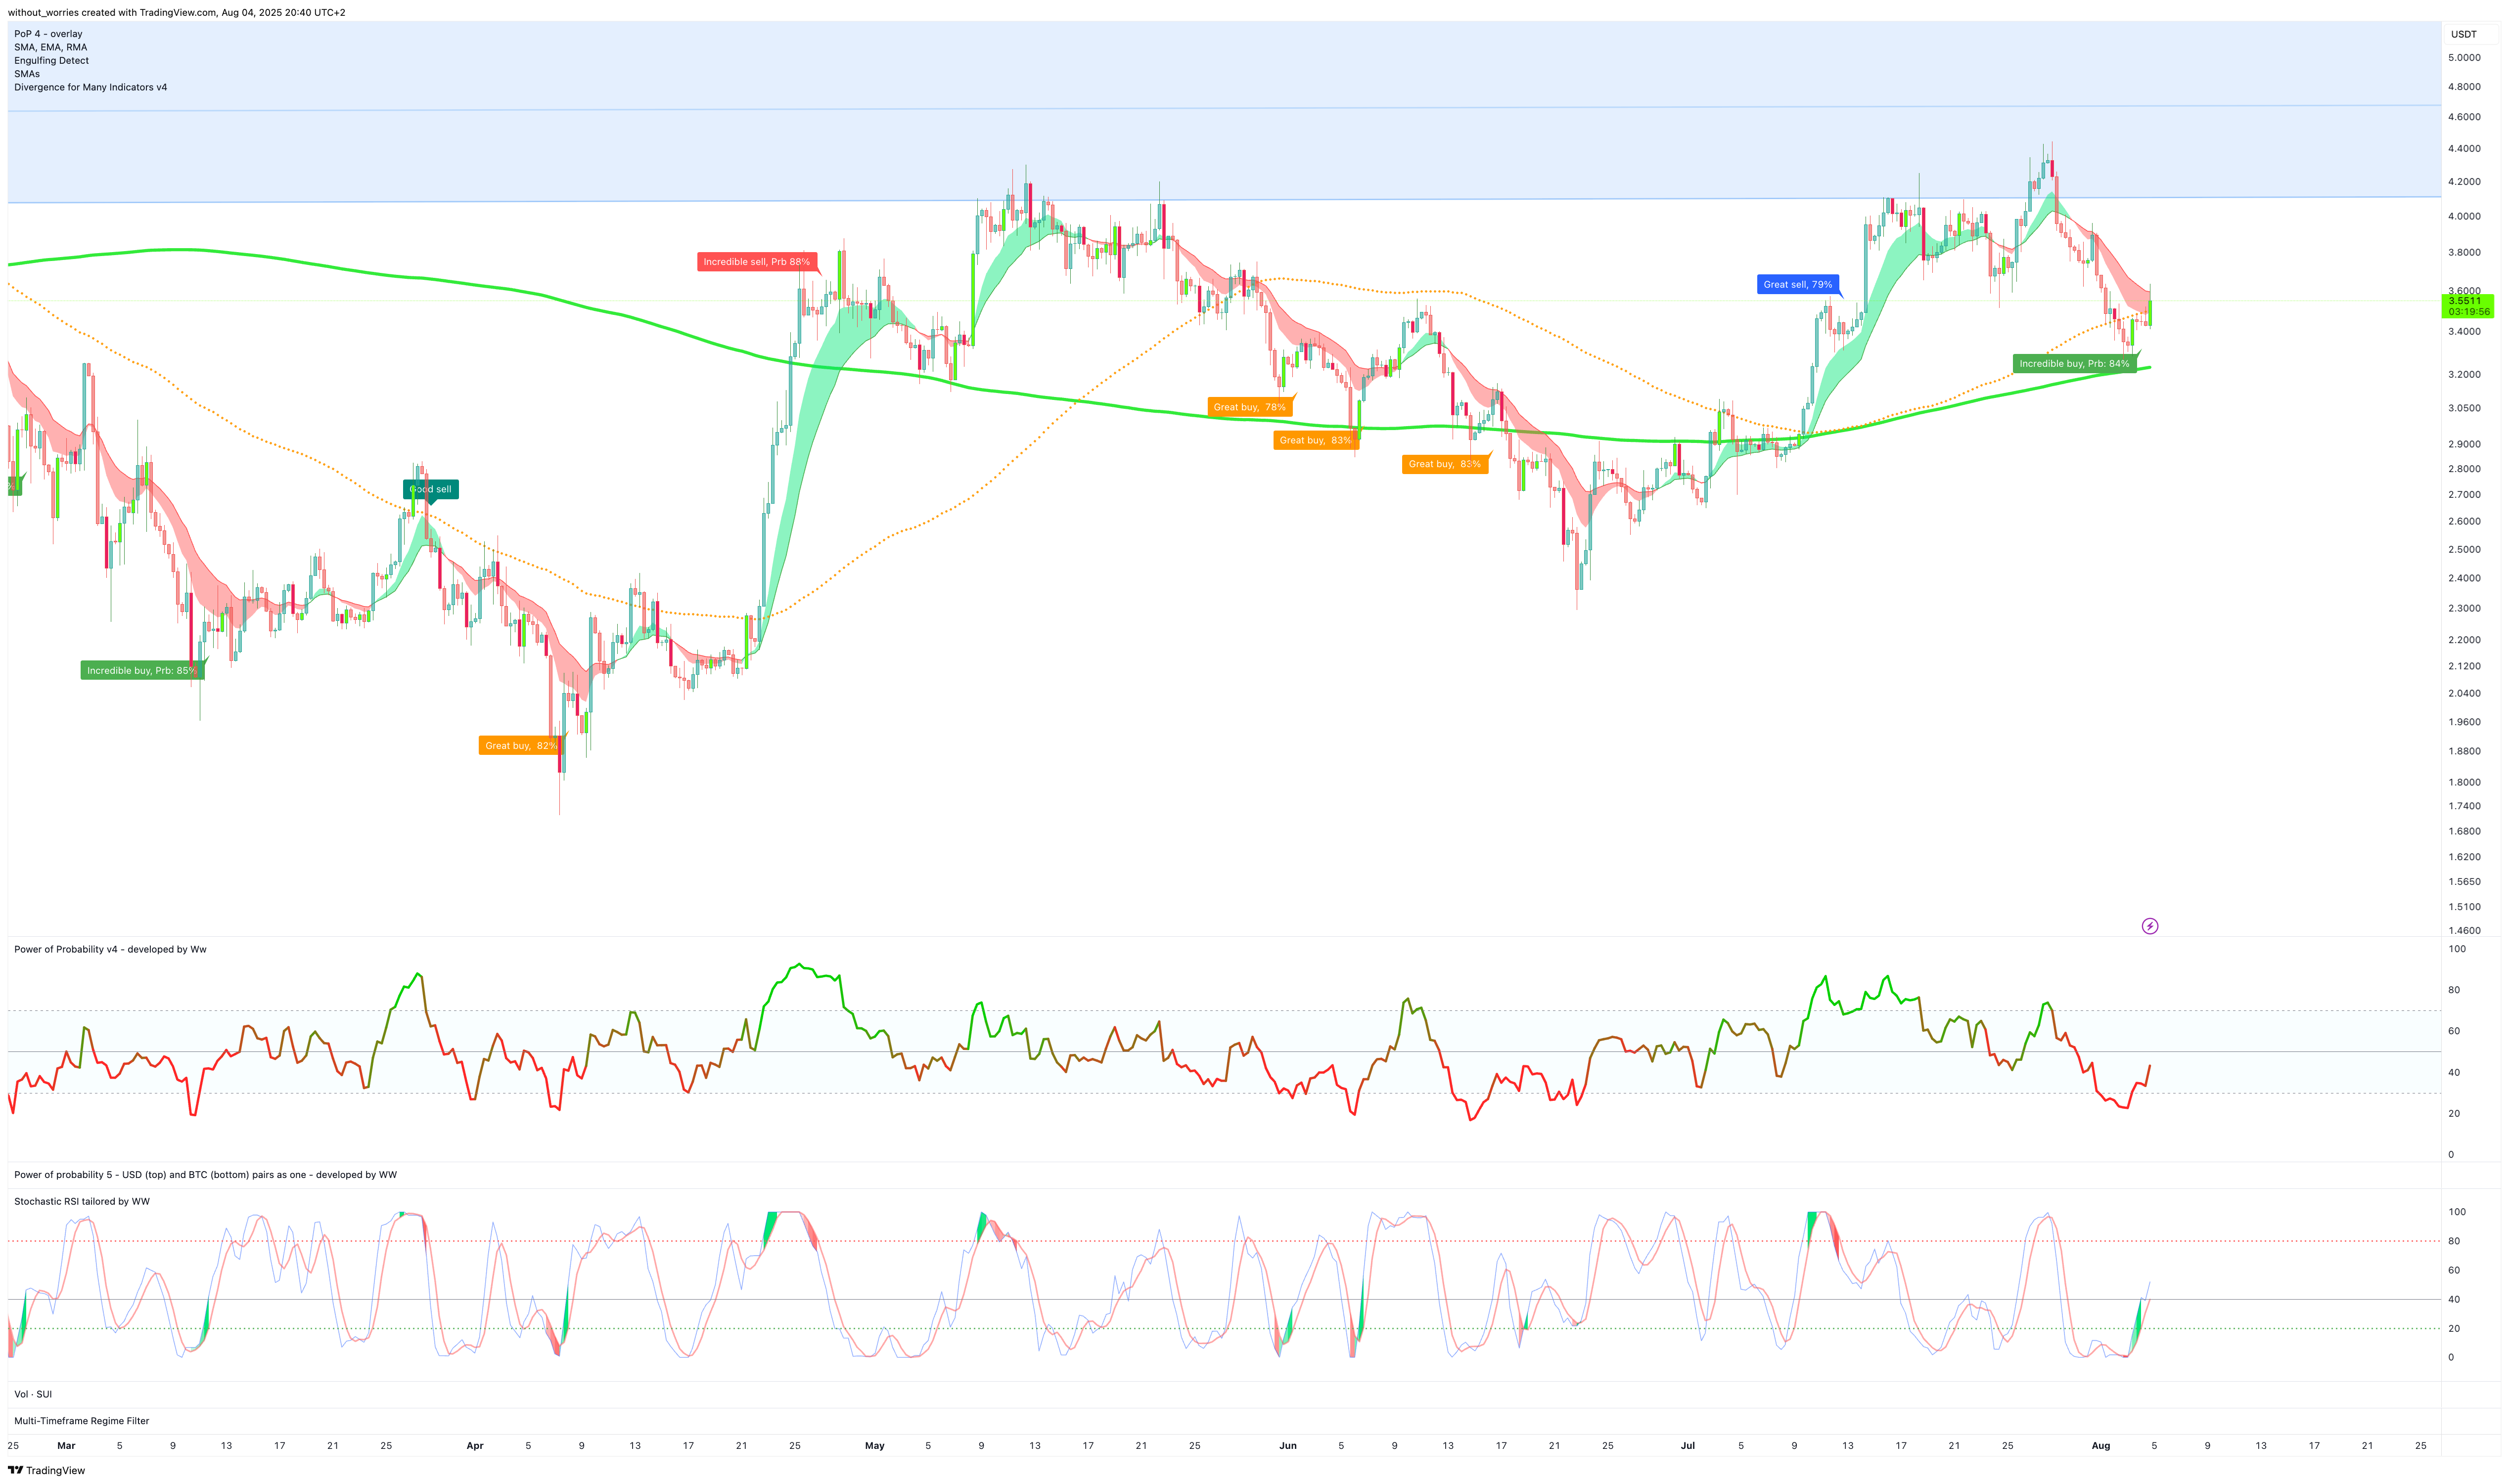Click the 'Good sell' signal label
Image resolution: width=2509 pixels, height=1484 pixels.
click(431, 489)
